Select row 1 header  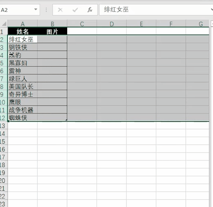pos(3,31)
